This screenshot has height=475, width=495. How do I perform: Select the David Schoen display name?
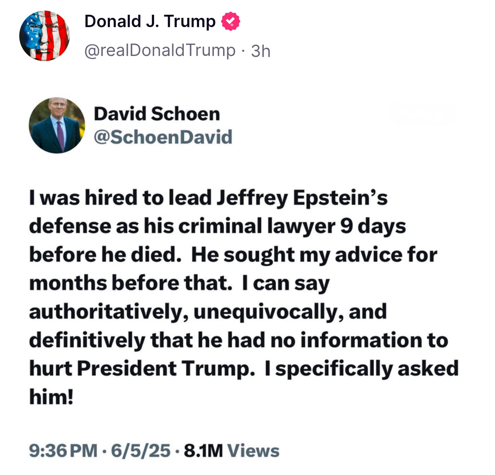pos(157,114)
